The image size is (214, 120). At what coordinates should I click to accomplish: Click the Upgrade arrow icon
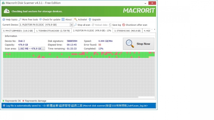tap(90, 20)
